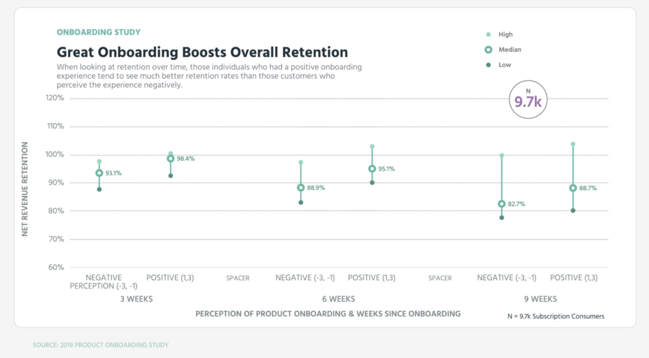Select the 88.9% median marker
The height and width of the screenshot is (358, 649).
[x=300, y=187]
